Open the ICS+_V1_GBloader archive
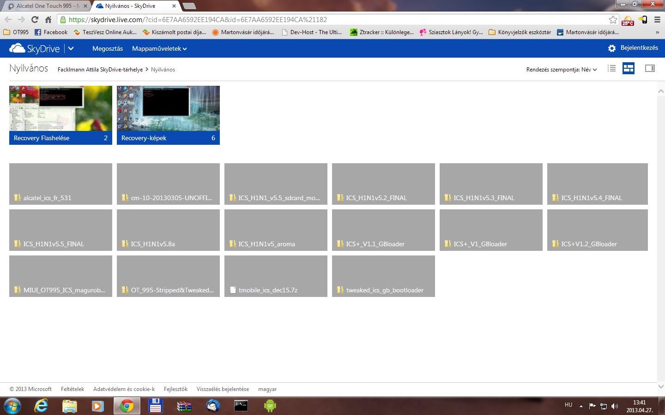 pyautogui.click(x=491, y=230)
